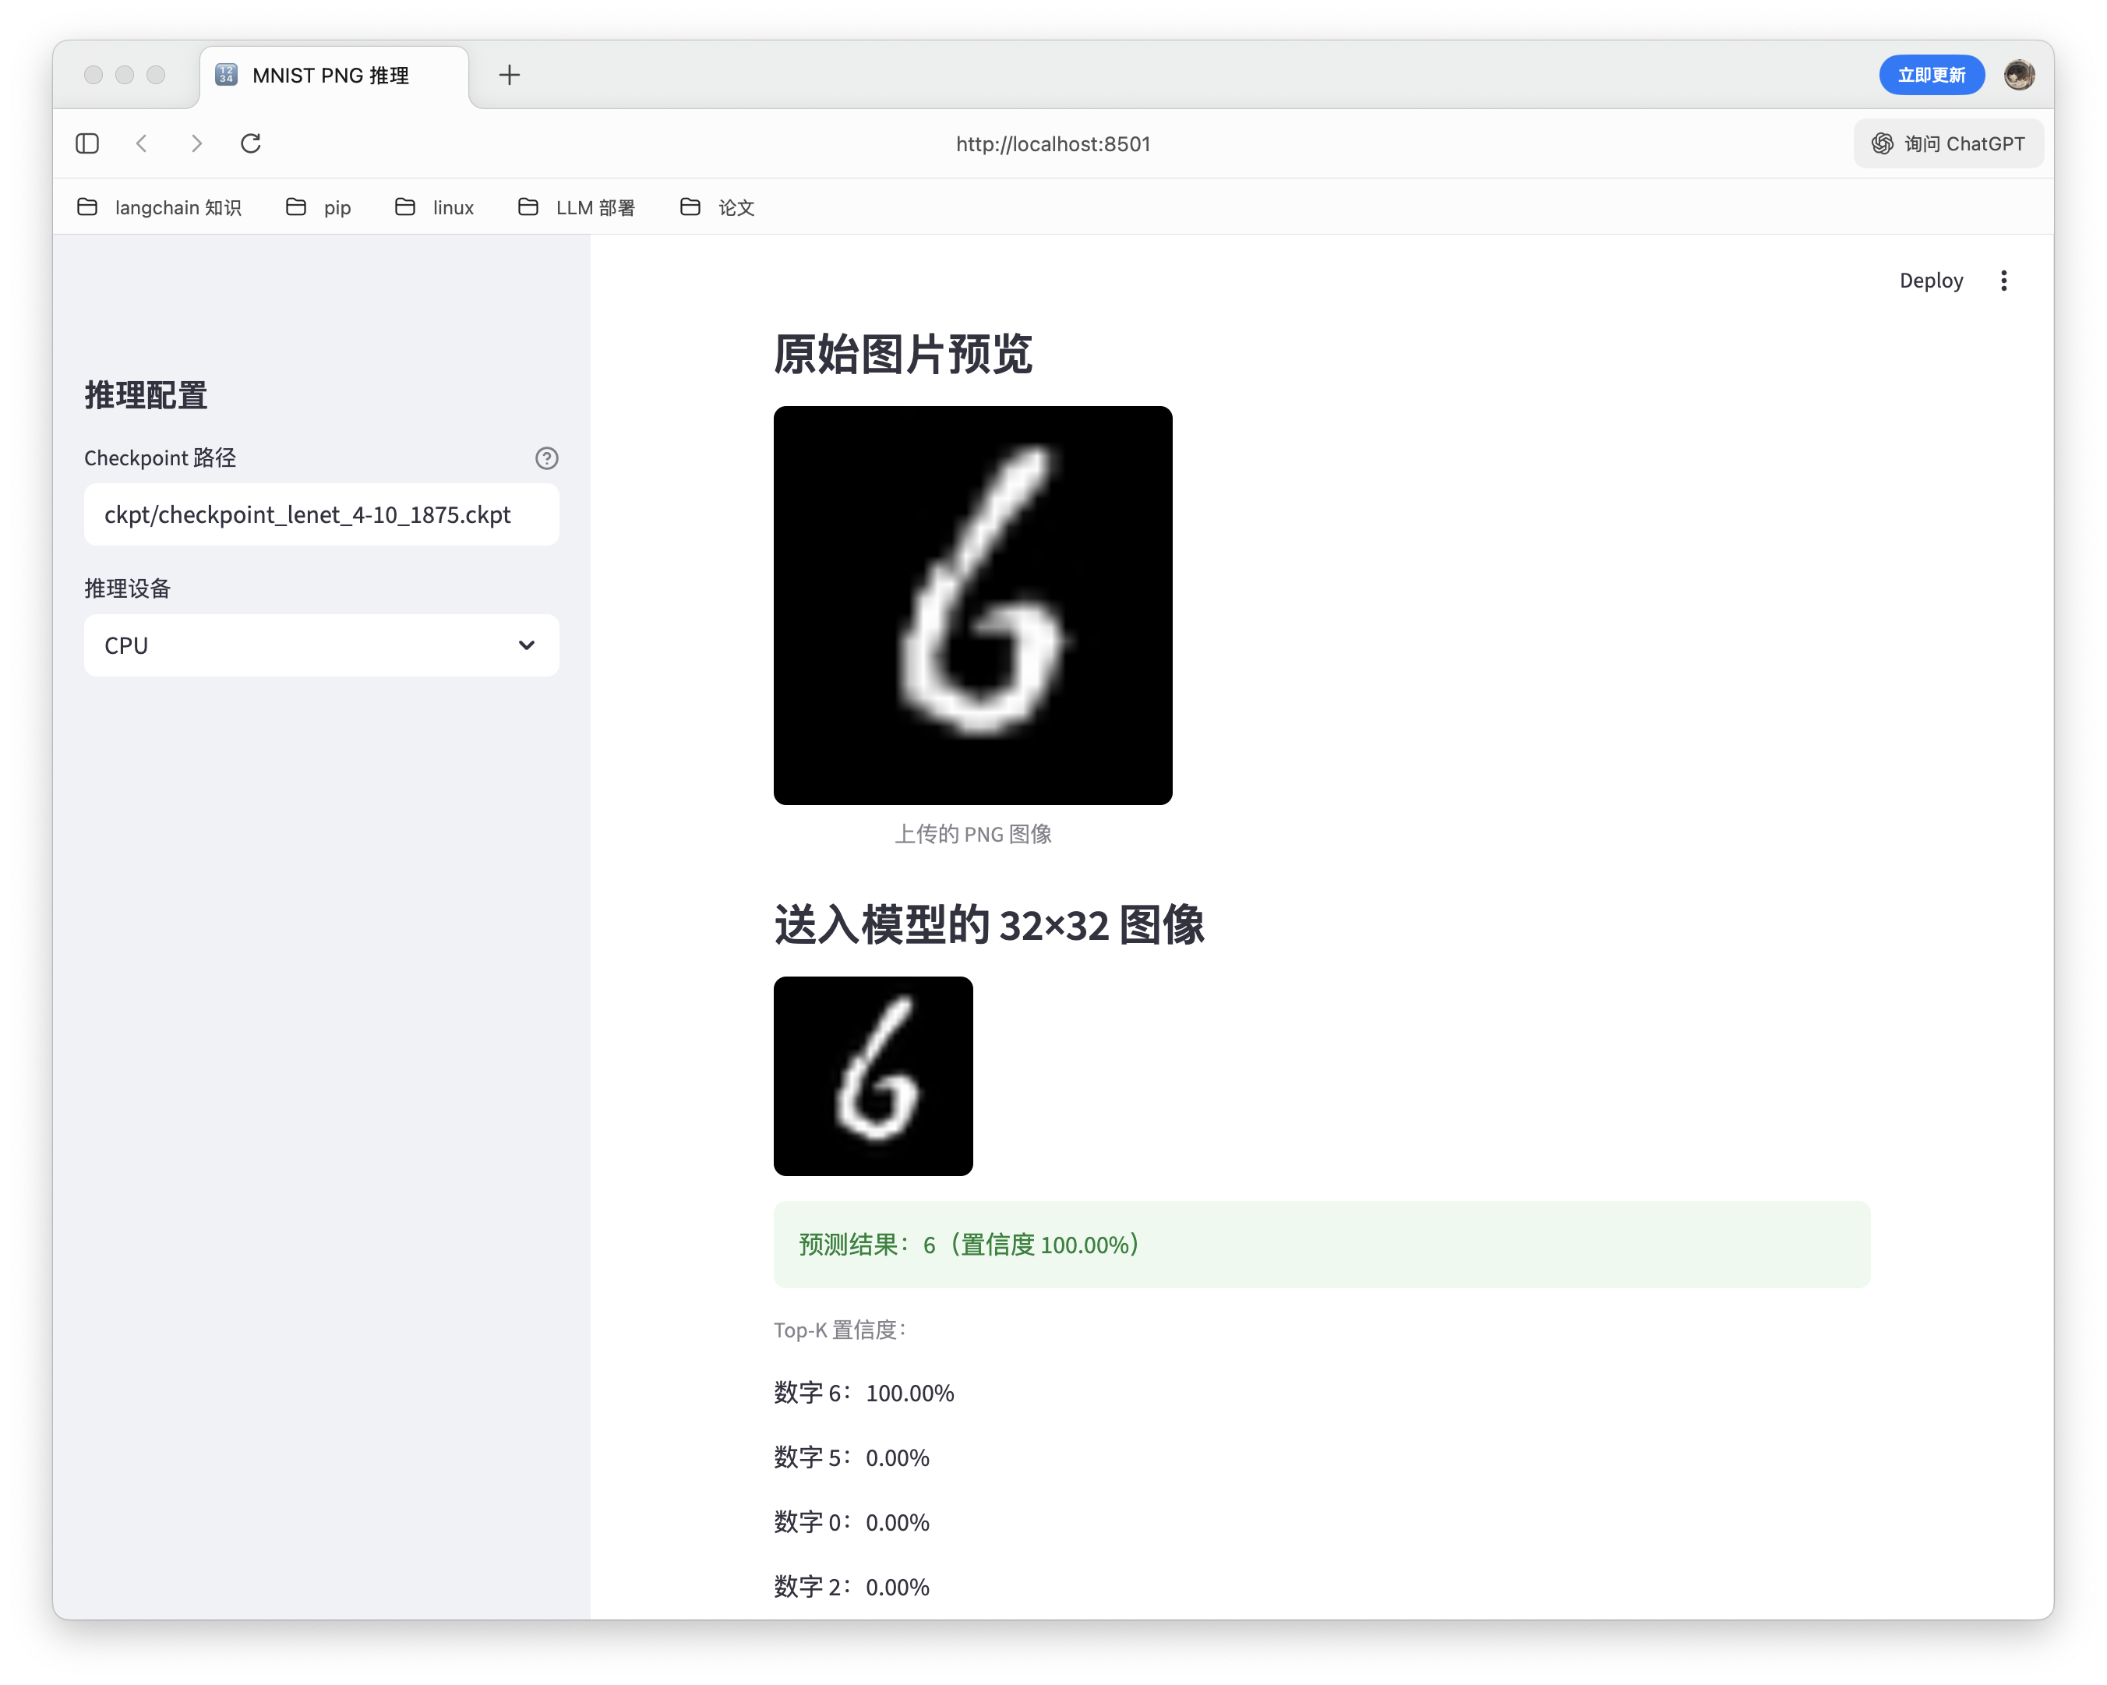This screenshot has height=1685, width=2107.
Task: Toggle the browser sidebar icon
Action: [87, 143]
